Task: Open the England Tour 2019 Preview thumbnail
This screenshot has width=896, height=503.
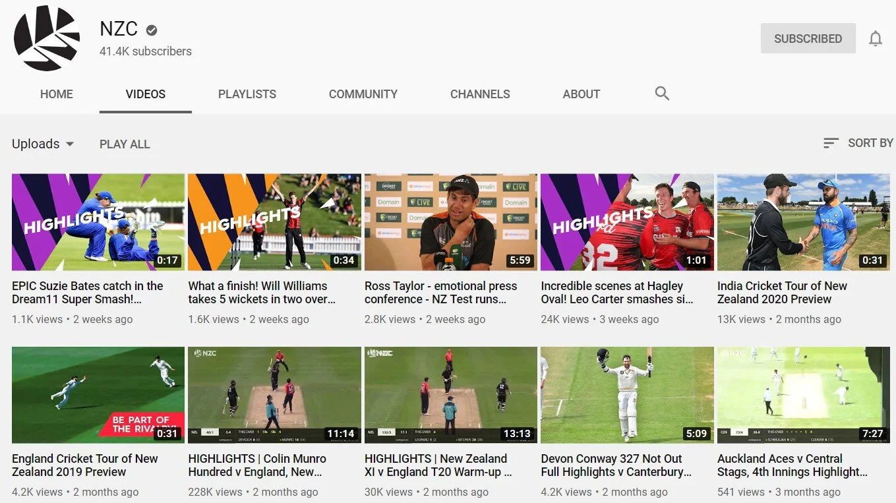Action: click(x=98, y=395)
